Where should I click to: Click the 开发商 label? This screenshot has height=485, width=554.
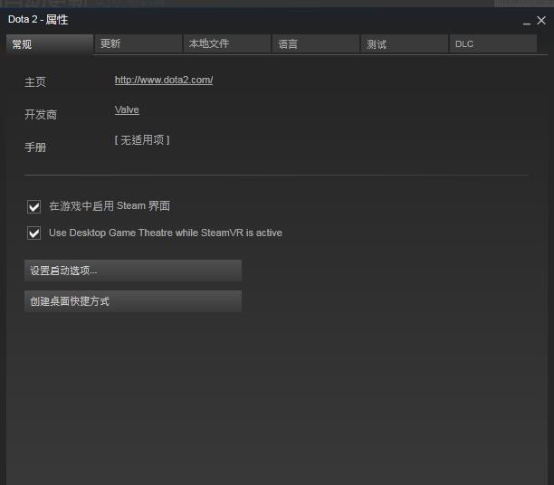click(x=41, y=114)
